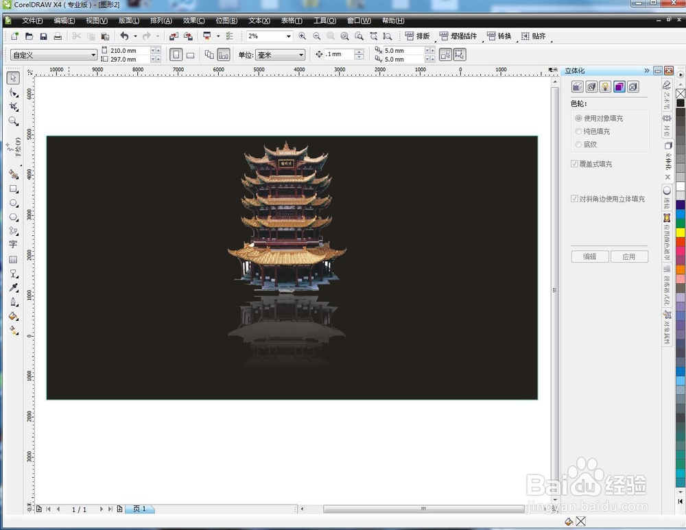Switch to 页 1 page tab

[139, 509]
